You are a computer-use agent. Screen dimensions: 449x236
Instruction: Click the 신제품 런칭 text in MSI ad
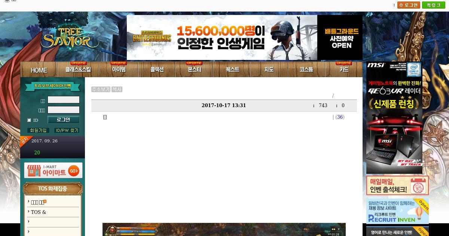pyautogui.click(x=394, y=104)
